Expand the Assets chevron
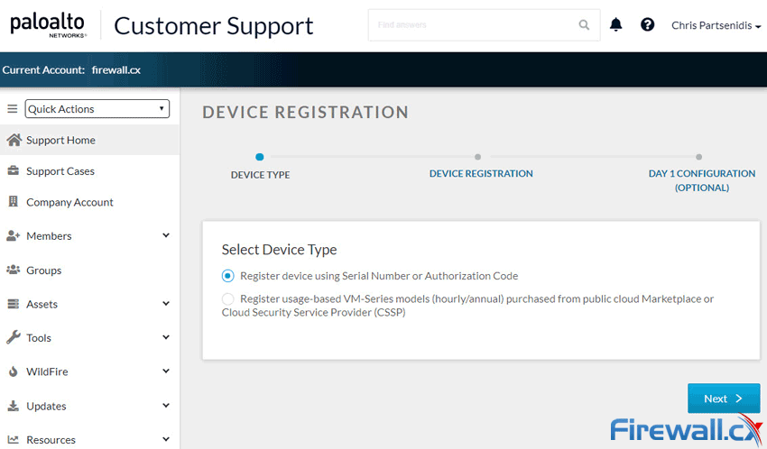The height and width of the screenshot is (449, 767). pyautogui.click(x=166, y=304)
